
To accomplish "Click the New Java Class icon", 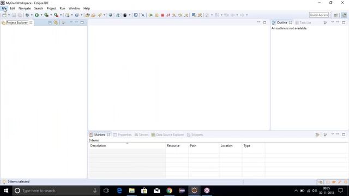I will tap(77, 15).
